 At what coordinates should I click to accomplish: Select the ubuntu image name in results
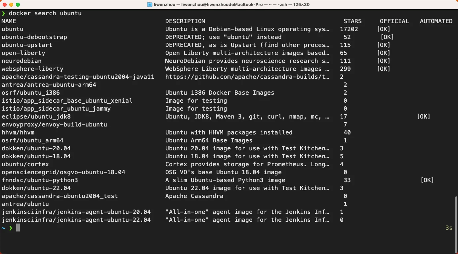click(x=12, y=29)
